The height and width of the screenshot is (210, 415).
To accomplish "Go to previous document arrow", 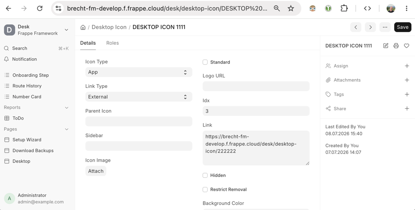I will click(x=356, y=27).
